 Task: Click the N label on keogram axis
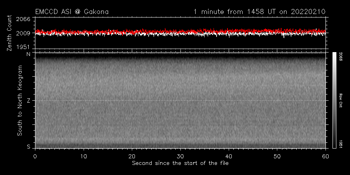click(x=28, y=54)
